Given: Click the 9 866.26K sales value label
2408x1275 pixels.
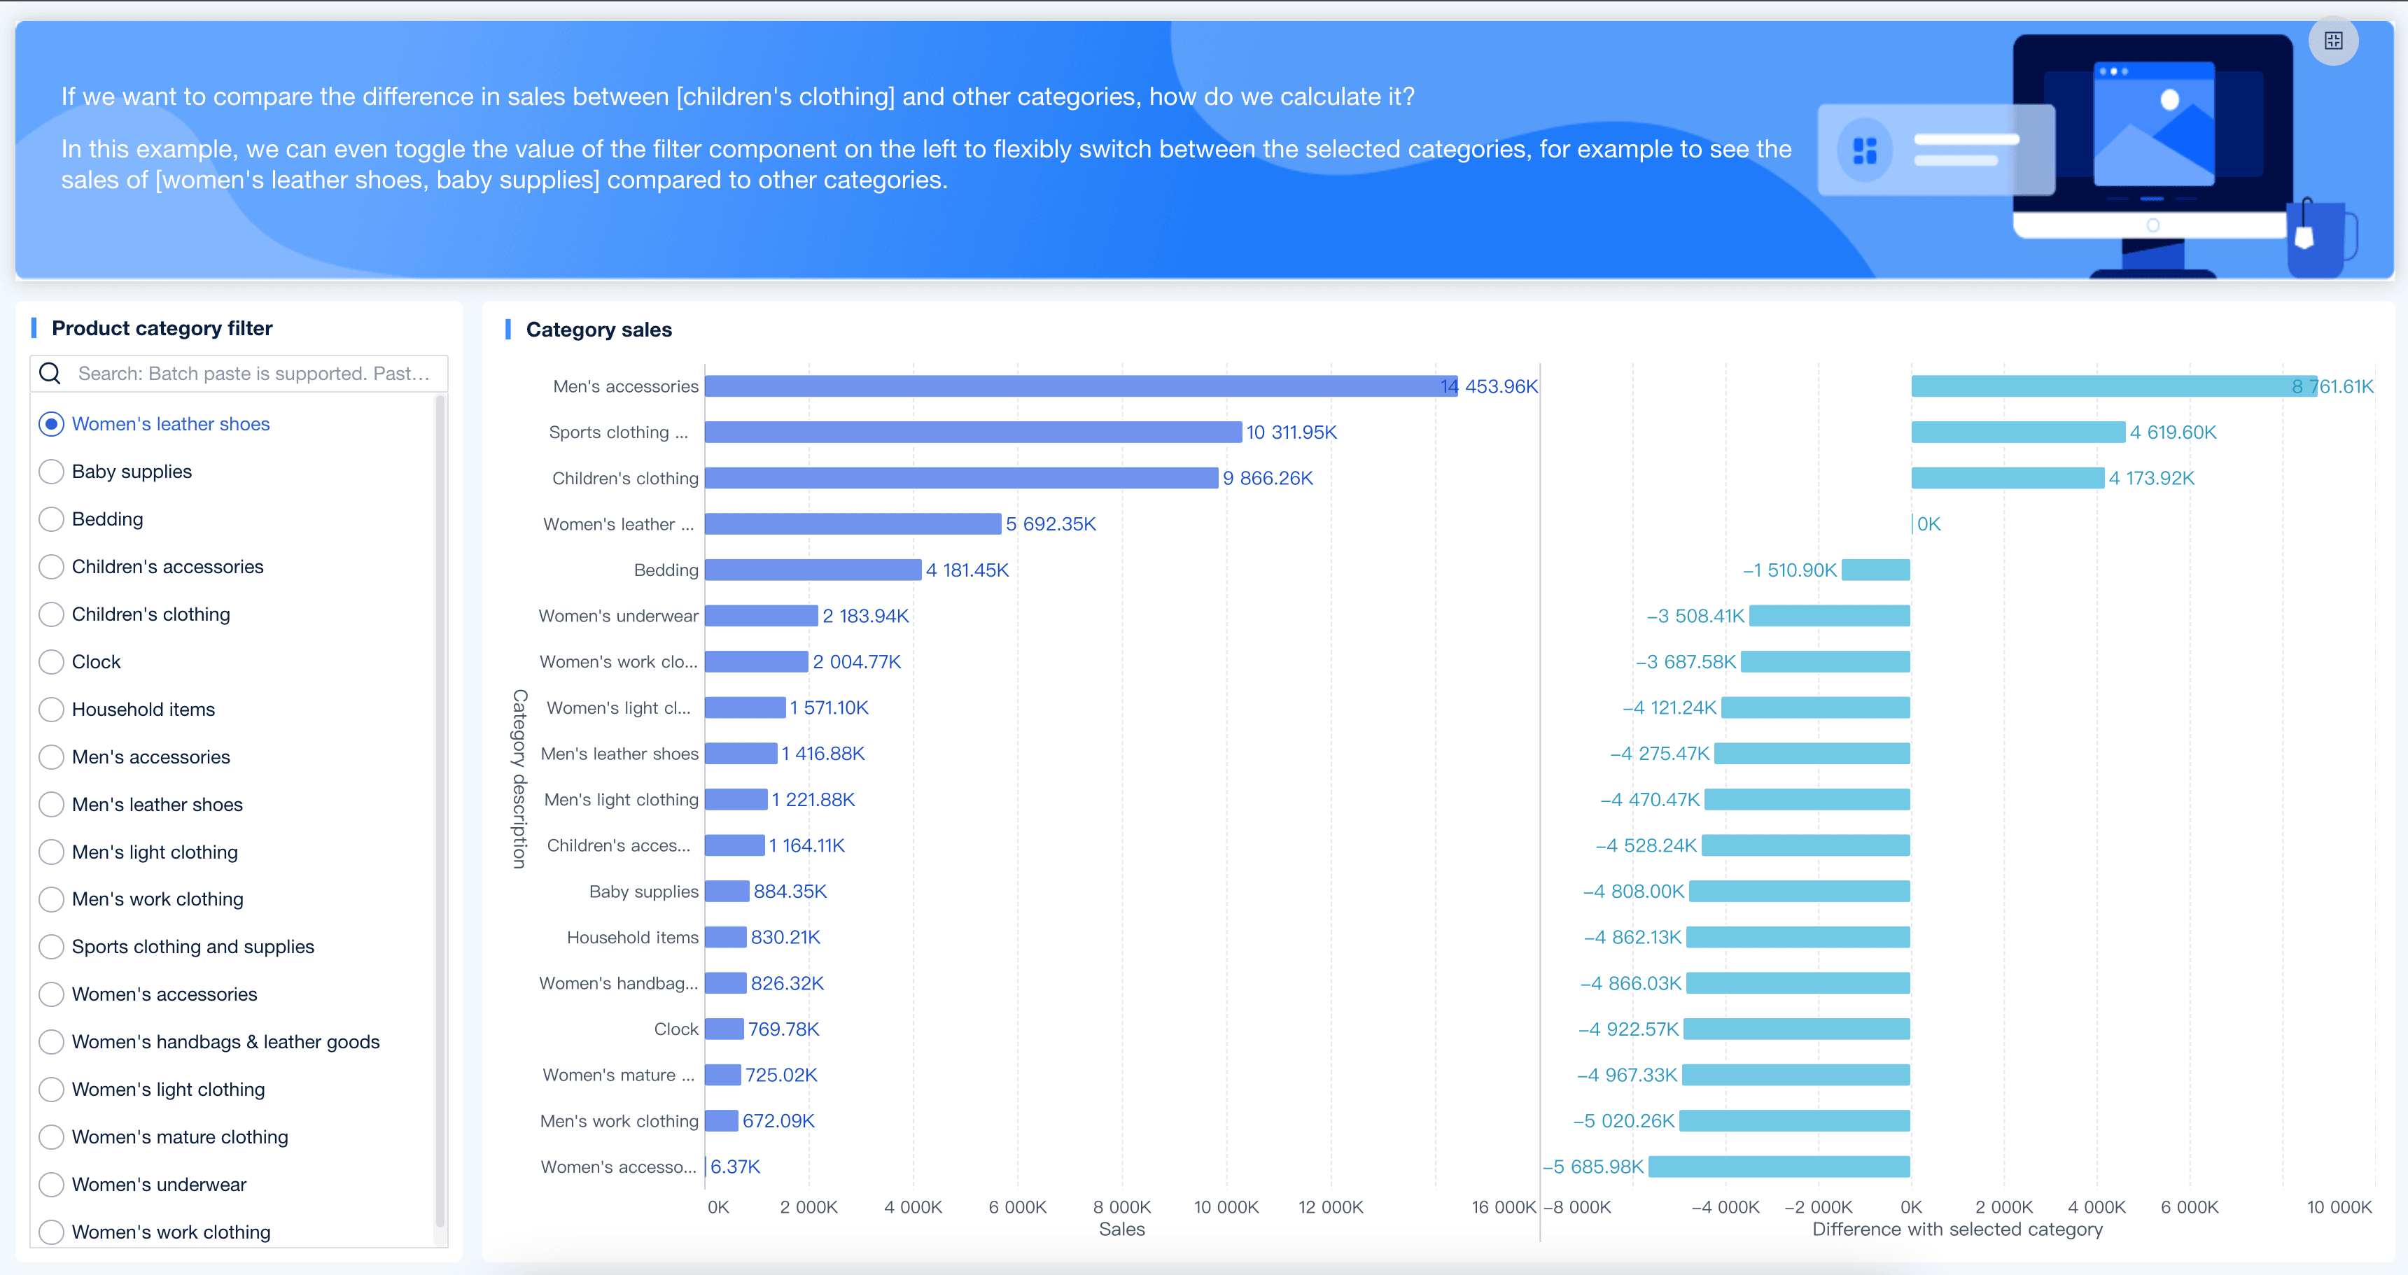Looking at the screenshot, I should [x=1268, y=478].
